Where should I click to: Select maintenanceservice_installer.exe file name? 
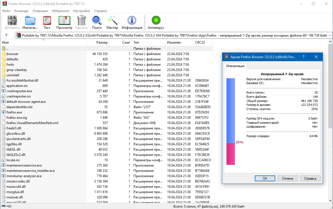[31, 171]
